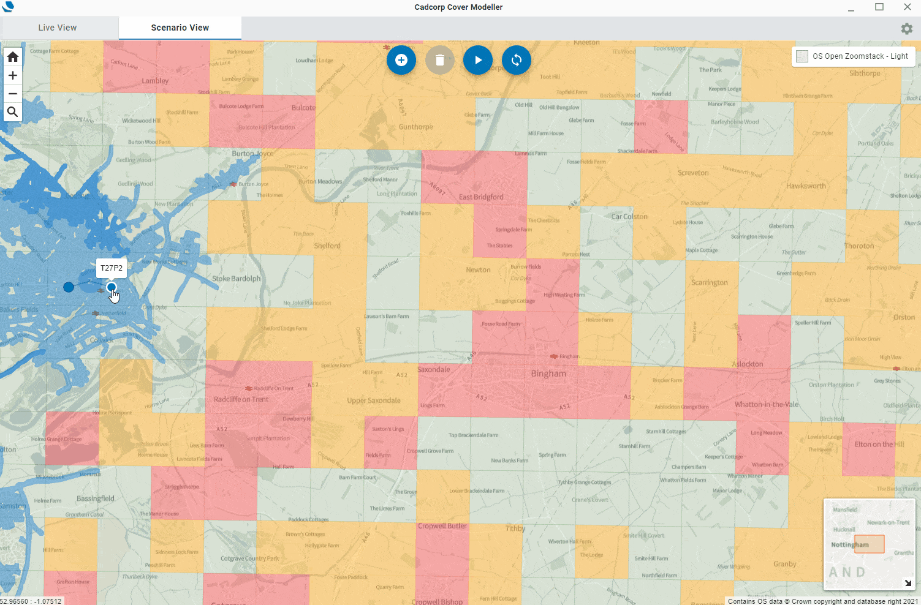Click the Bingham place label on the map
Screen dimensions: 921x605
coord(548,374)
